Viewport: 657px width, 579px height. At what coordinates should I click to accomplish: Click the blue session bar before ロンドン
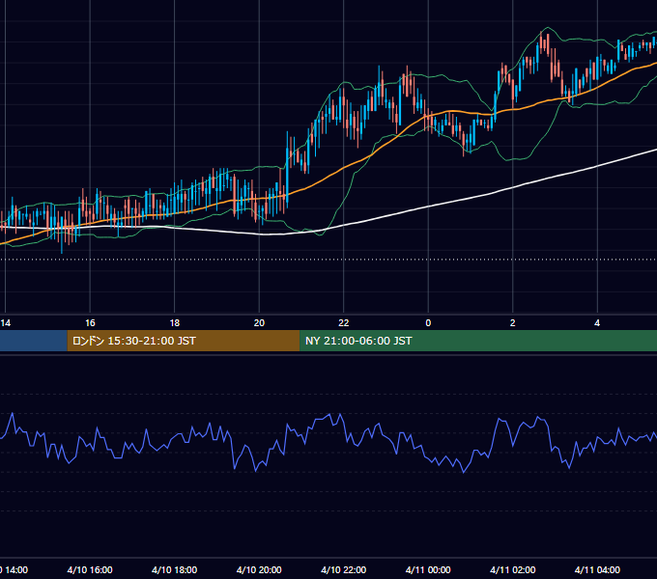pos(34,341)
